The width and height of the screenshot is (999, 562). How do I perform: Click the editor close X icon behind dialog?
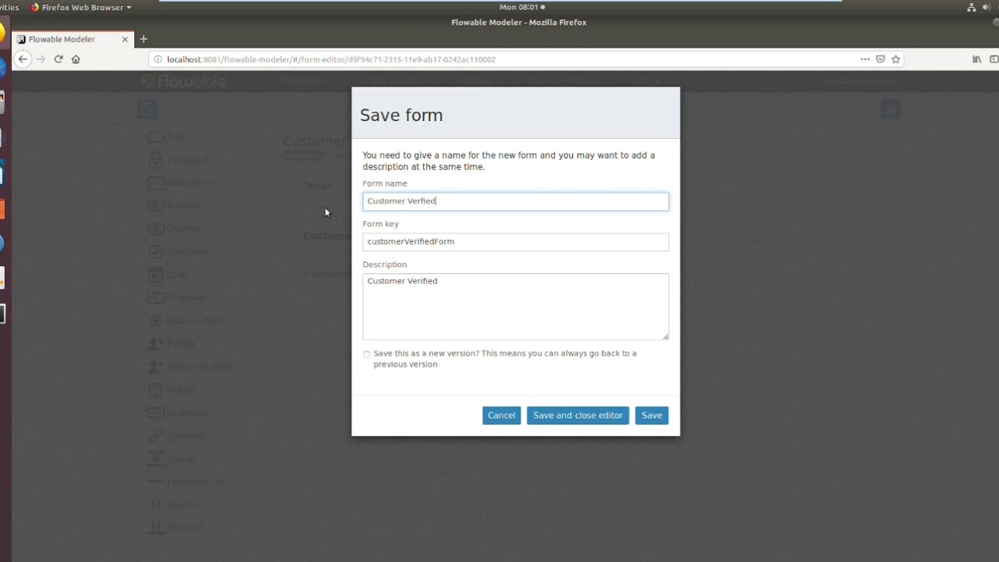click(x=891, y=109)
